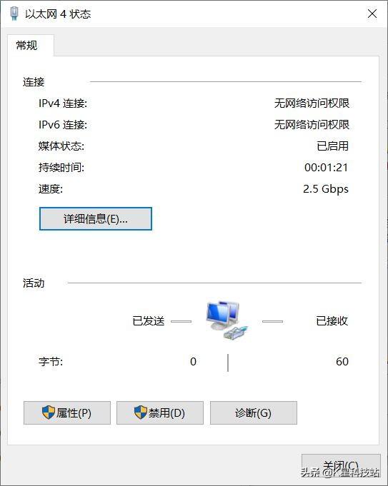Click the network computers activity icon
The image size is (388, 486).
point(227,321)
